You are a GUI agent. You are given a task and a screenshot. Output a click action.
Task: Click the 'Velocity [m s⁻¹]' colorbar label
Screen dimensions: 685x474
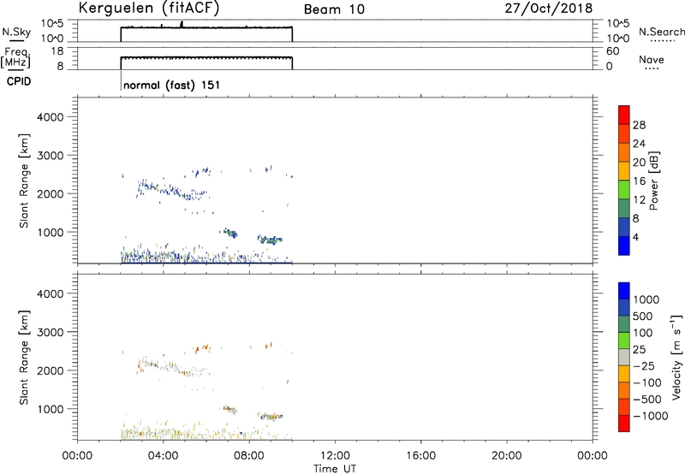pyautogui.click(x=676, y=358)
